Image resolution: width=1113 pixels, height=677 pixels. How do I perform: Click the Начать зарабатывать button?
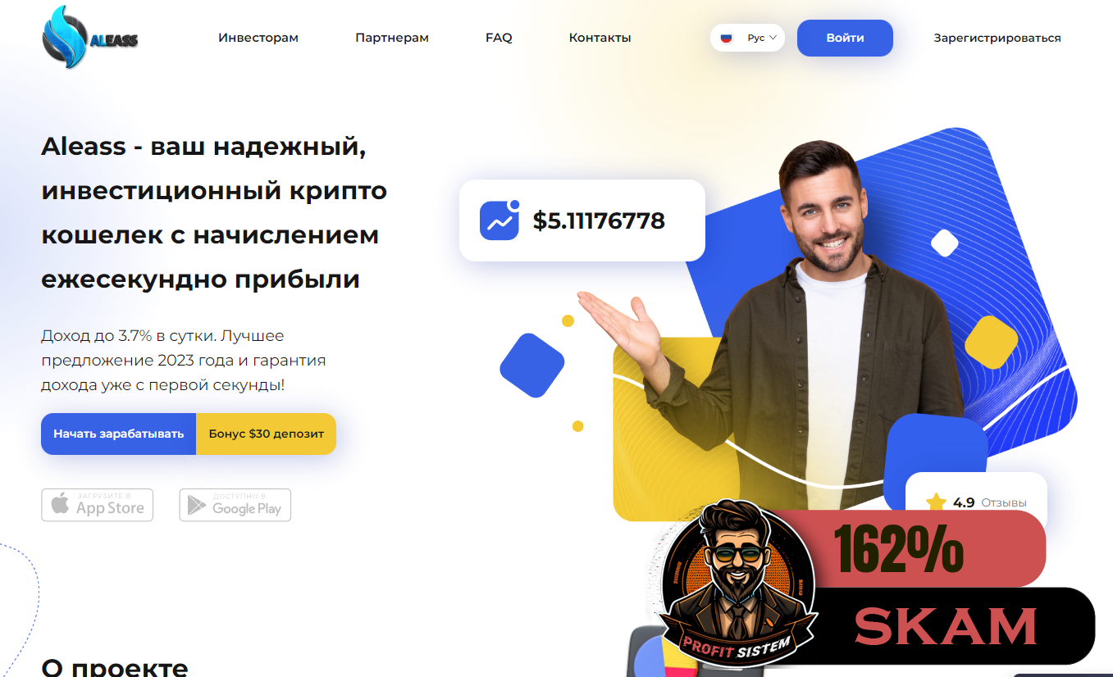[119, 434]
